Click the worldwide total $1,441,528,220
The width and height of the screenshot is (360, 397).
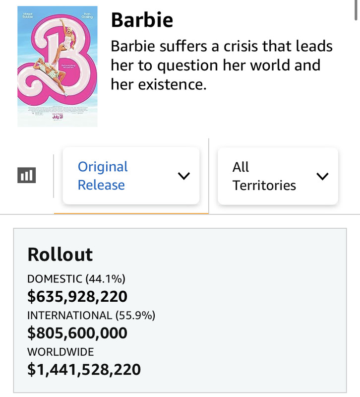84,369
